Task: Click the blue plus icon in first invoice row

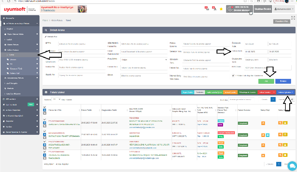Action: pyautogui.click(x=45, y=123)
